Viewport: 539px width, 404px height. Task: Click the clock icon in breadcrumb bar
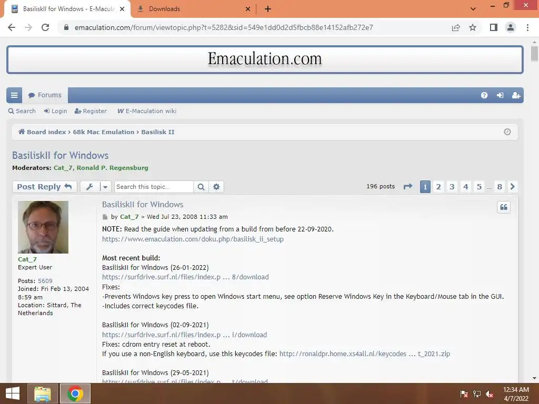507,132
